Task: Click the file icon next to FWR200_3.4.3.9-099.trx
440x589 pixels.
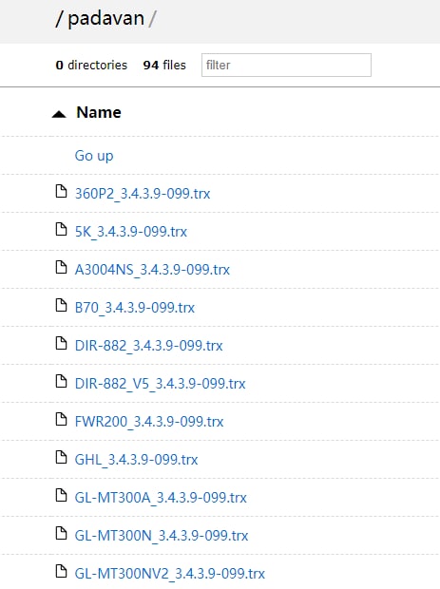Action: click(x=61, y=419)
